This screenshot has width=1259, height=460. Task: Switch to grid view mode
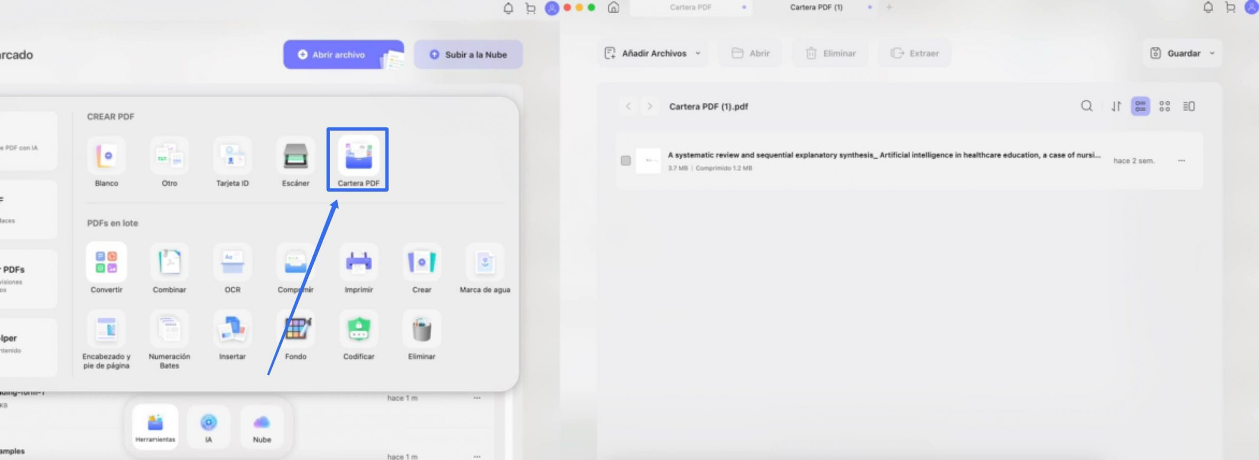coord(1165,106)
